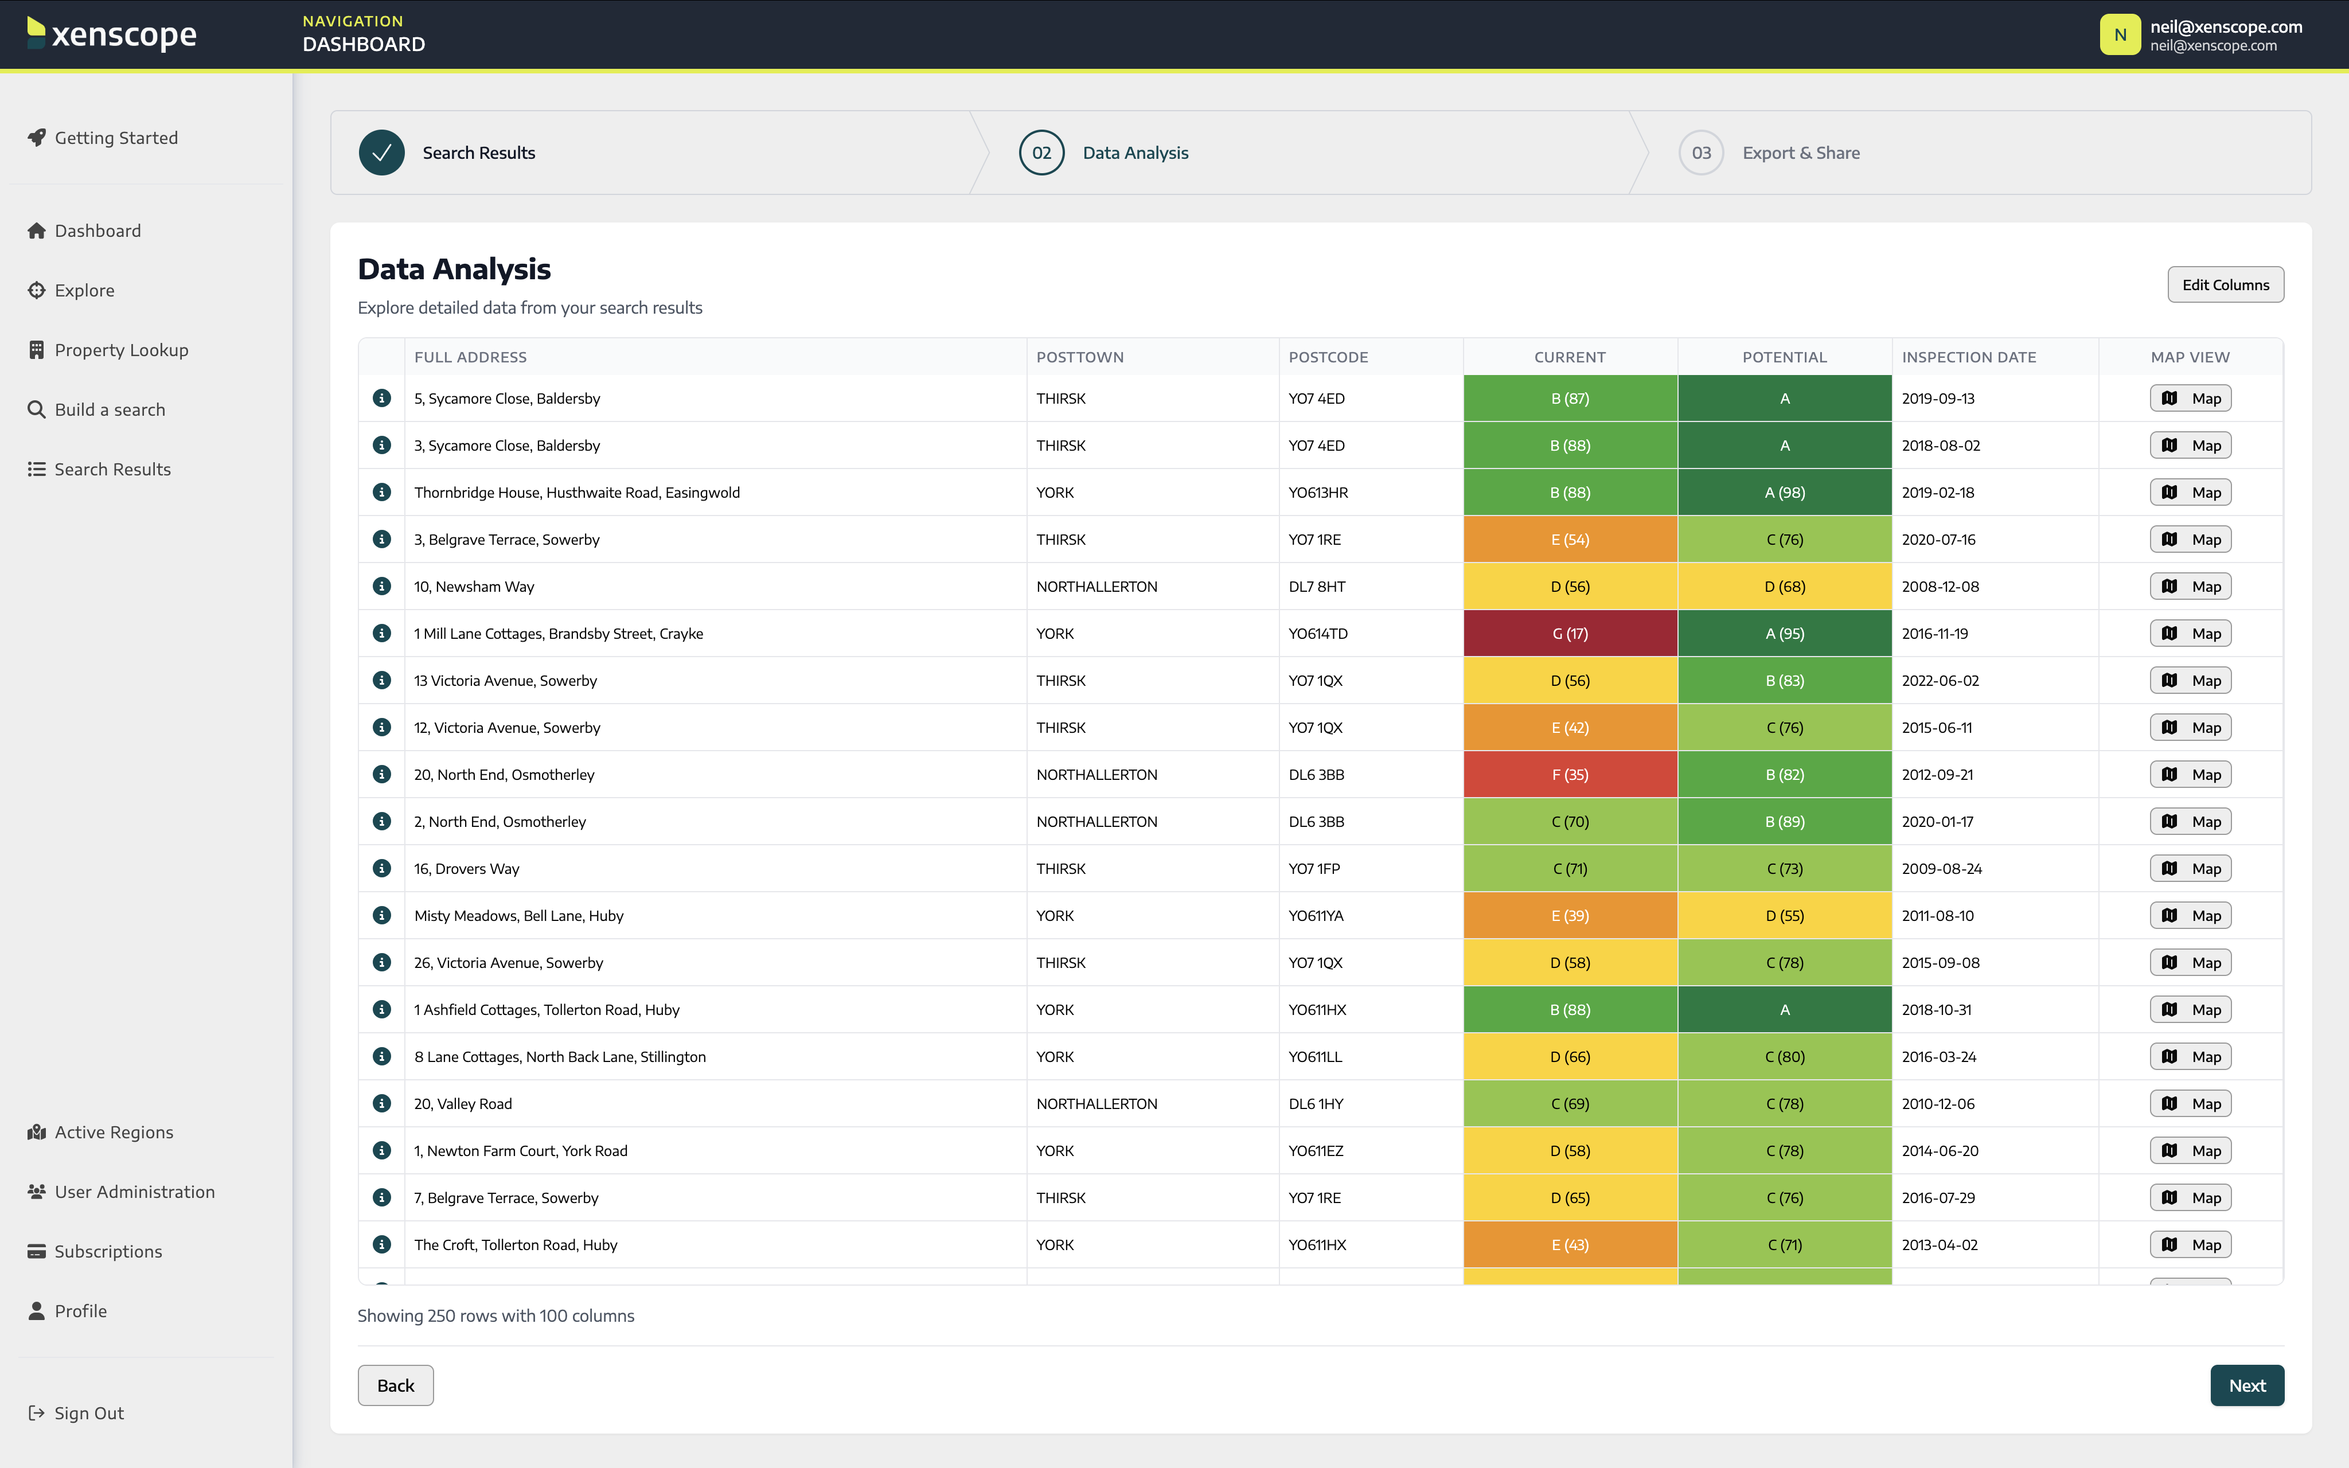Click the info icon for 5, Sycamore Close
The width and height of the screenshot is (2349, 1468).
click(381, 398)
